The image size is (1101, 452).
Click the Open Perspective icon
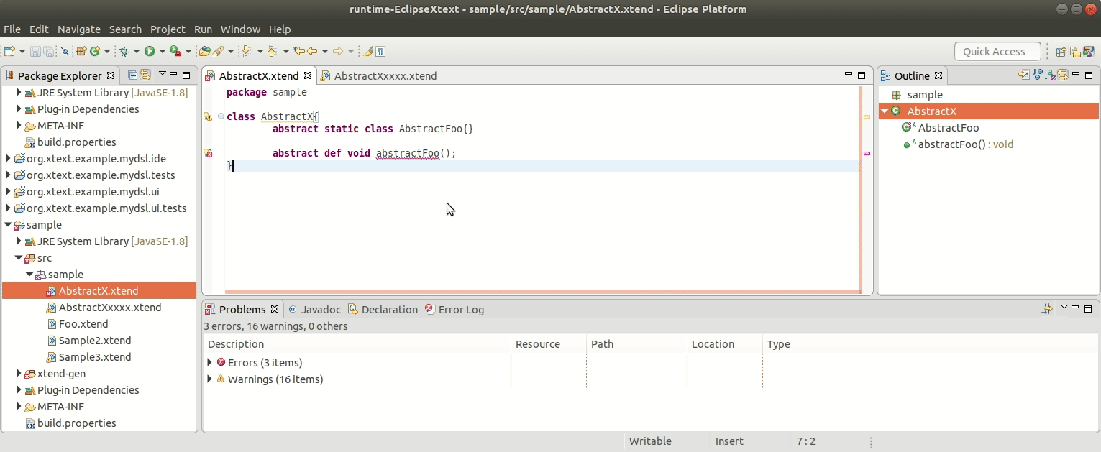[x=1061, y=51]
